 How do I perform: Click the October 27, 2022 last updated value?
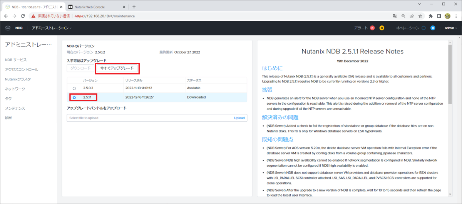(x=187, y=52)
